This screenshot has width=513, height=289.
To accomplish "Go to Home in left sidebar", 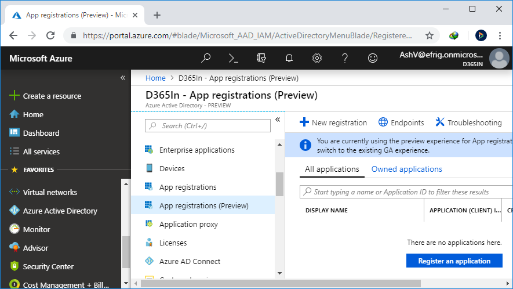I will point(33,114).
